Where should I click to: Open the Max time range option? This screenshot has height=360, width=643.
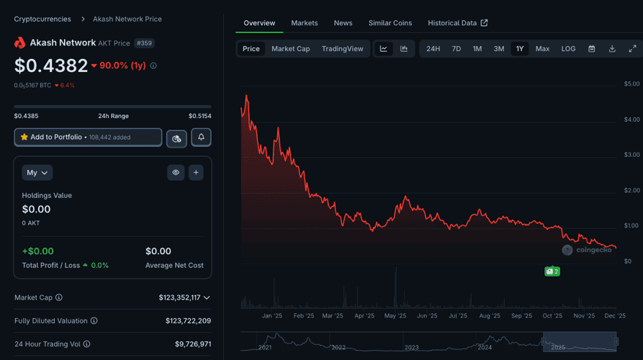coord(542,49)
